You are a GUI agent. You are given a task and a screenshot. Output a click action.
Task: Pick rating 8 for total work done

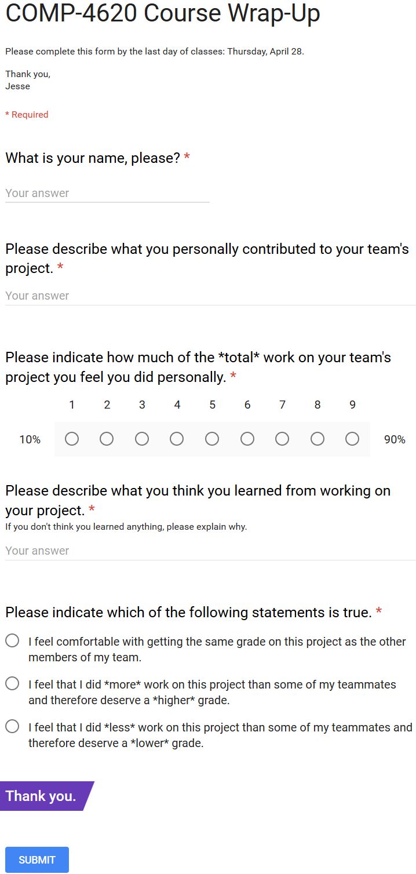pos(318,439)
